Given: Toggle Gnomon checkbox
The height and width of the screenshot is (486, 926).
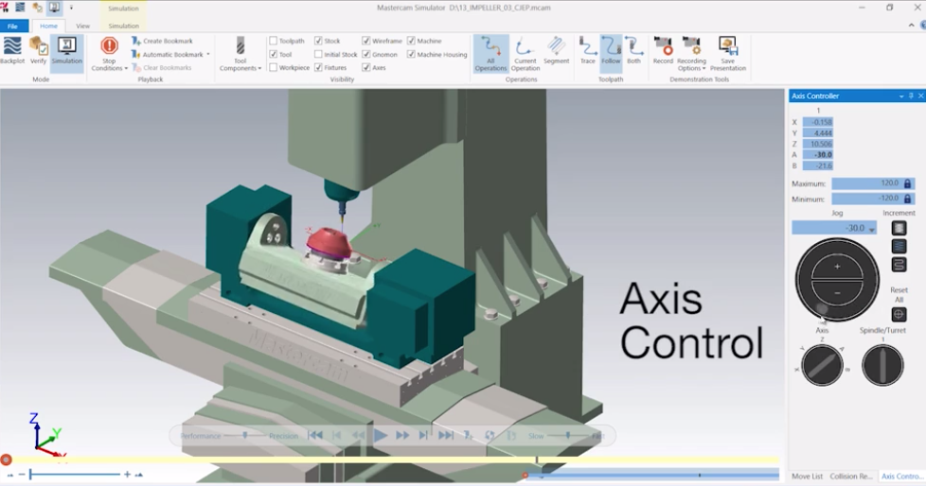Looking at the screenshot, I should 366,54.
